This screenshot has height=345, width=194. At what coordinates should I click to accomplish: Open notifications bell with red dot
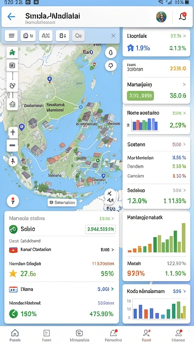pos(183,16)
